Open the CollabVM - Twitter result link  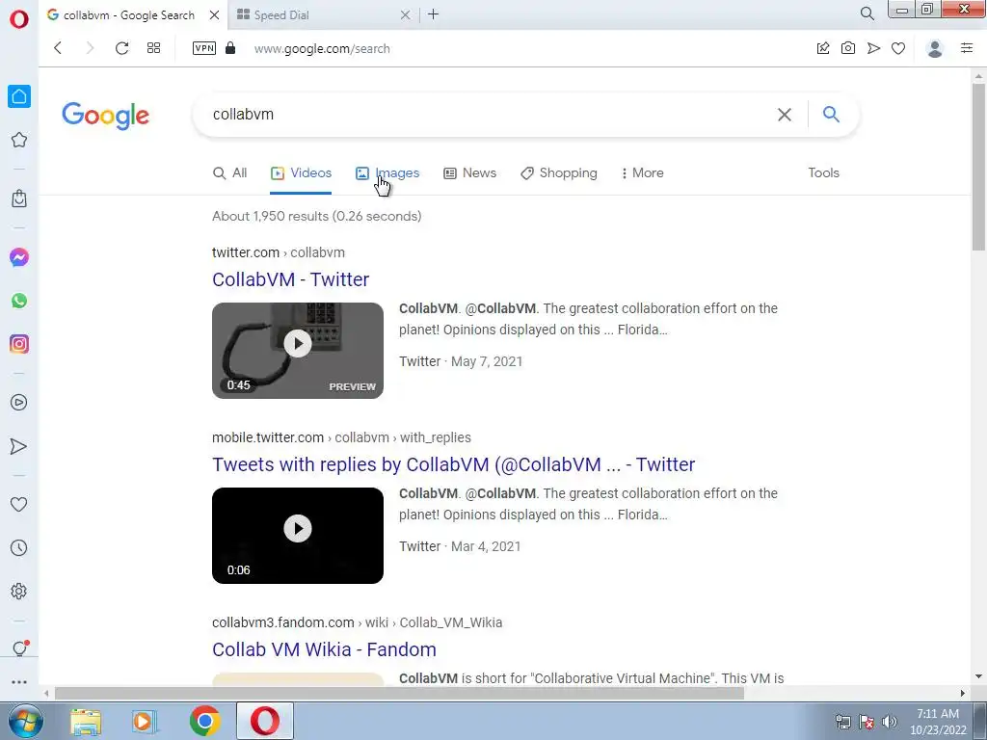(291, 279)
